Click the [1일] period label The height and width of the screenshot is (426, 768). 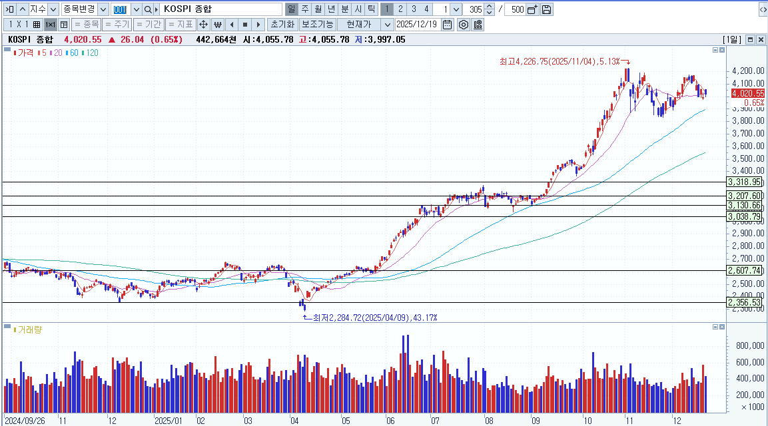click(x=732, y=40)
